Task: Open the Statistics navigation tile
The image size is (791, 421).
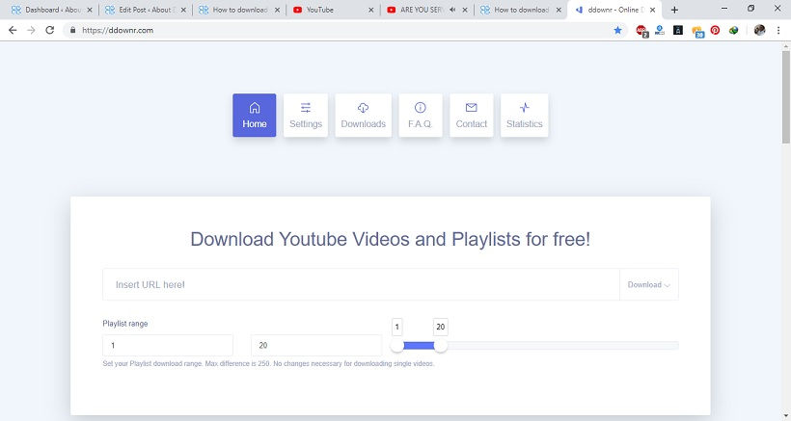Action: 524,116
